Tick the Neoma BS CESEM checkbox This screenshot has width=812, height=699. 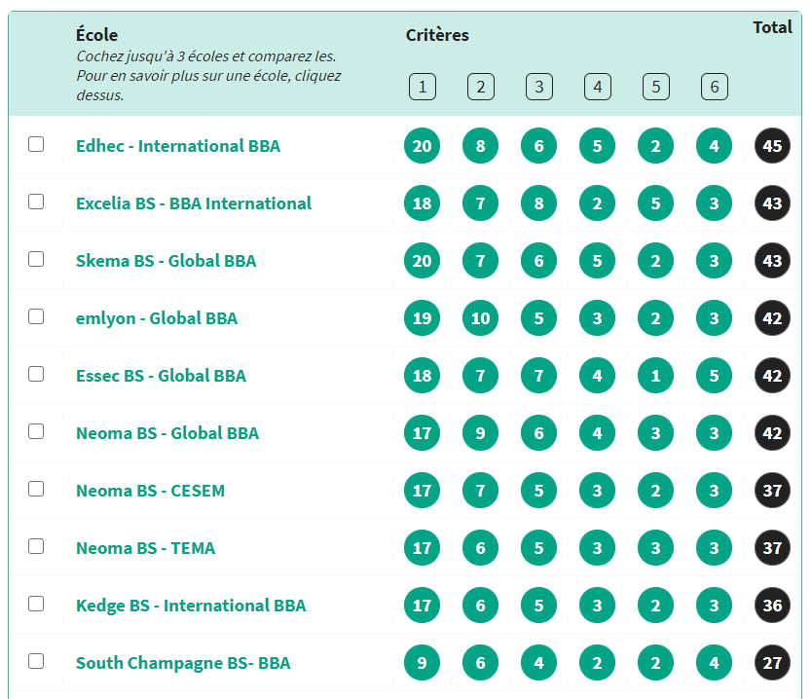click(x=36, y=489)
